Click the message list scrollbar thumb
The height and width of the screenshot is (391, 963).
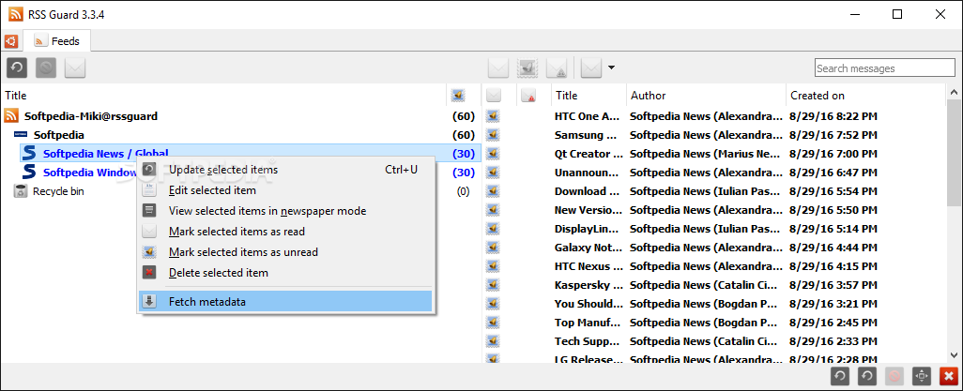[954, 152]
